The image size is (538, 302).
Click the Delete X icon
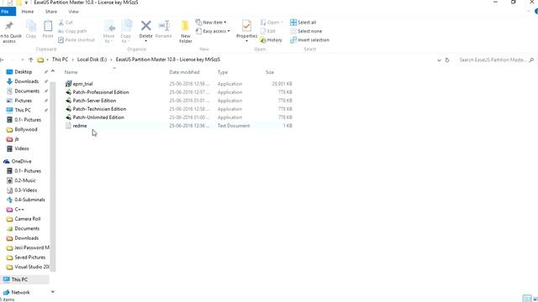coord(145,25)
